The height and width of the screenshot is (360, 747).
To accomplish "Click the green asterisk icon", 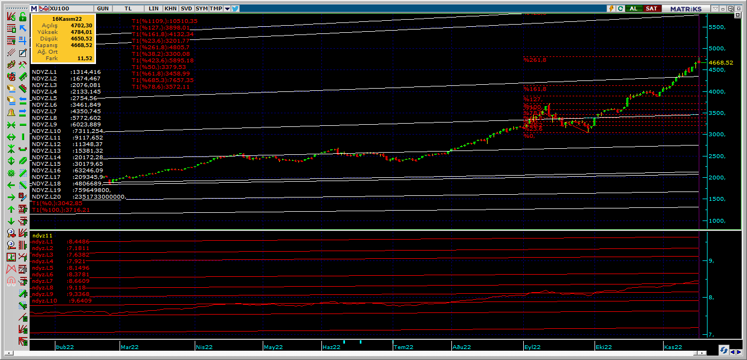I will pos(11,173).
